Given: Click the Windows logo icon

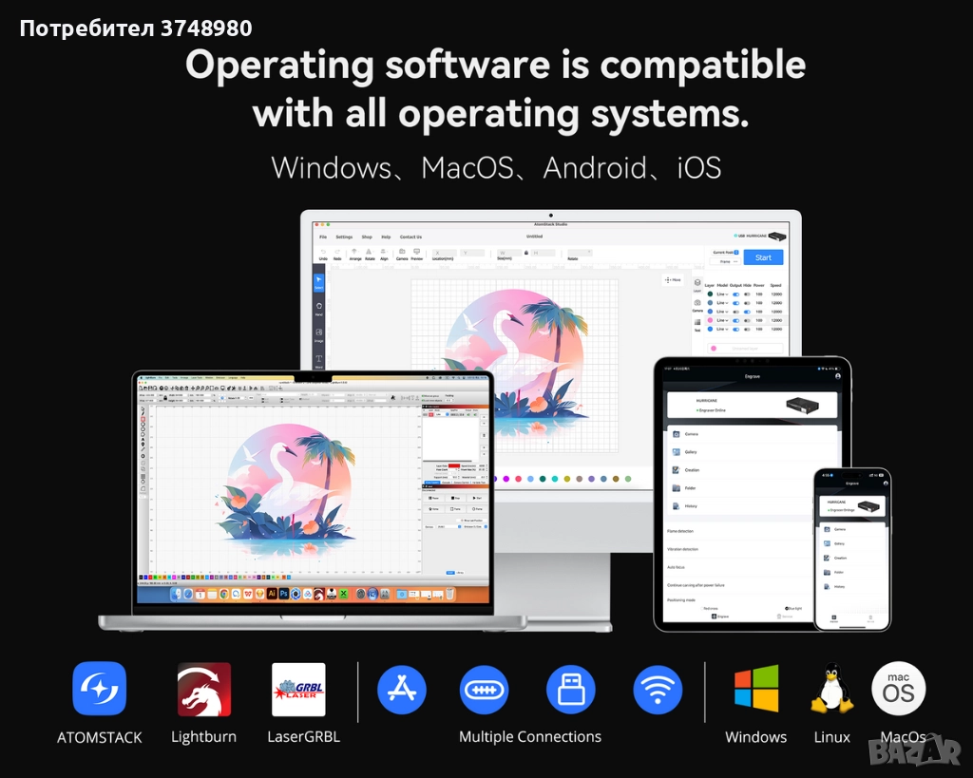Looking at the screenshot, I should coord(755,689).
